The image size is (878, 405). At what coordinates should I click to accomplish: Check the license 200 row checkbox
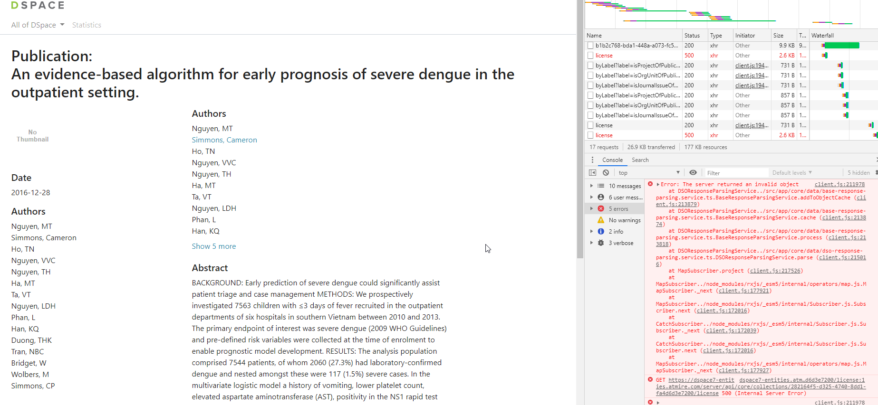coord(590,125)
